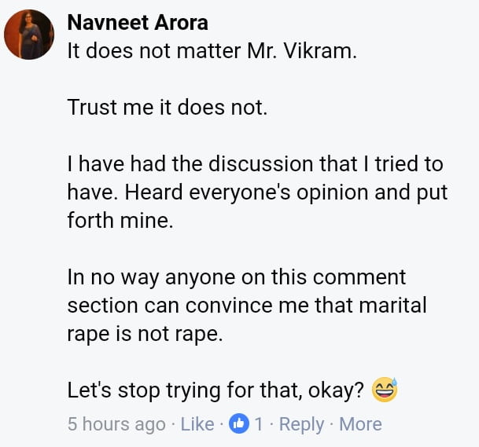Click the sweat-smile emoji in the comment

(385, 390)
